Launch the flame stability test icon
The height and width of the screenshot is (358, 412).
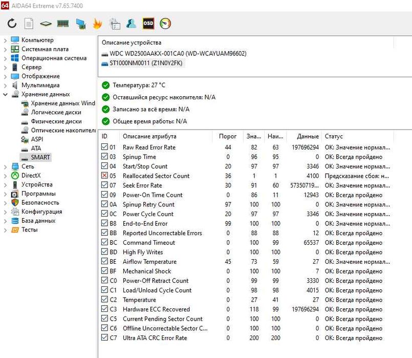(x=97, y=24)
